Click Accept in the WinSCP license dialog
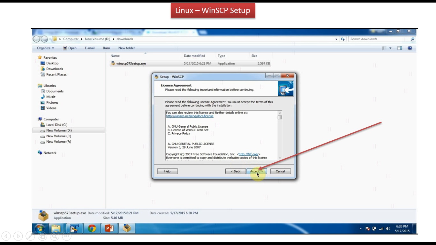The image size is (436, 245). [256, 171]
